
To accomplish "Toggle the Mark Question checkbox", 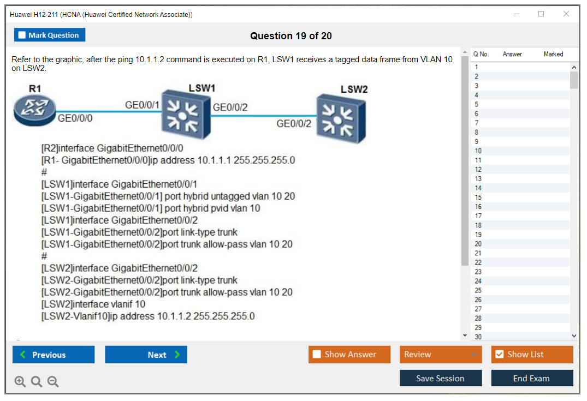I will (x=22, y=35).
